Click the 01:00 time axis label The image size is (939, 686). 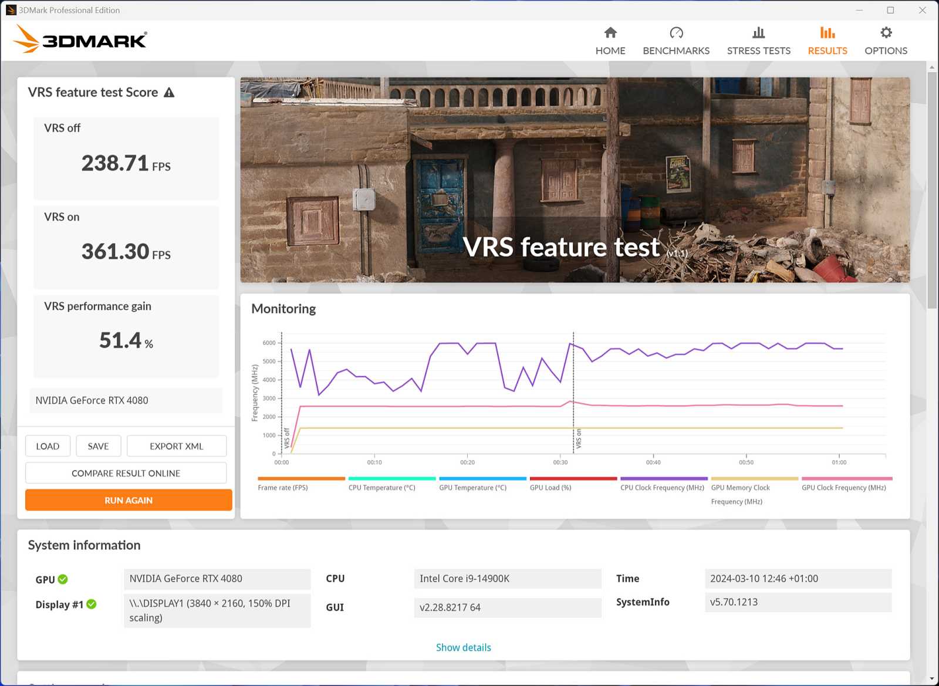click(839, 462)
